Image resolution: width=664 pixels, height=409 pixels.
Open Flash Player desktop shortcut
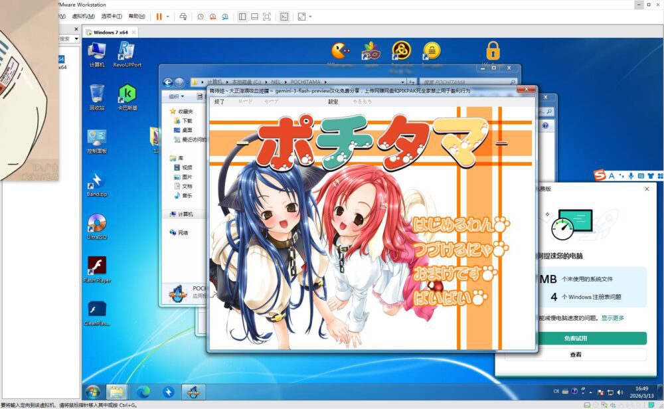tap(97, 270)
